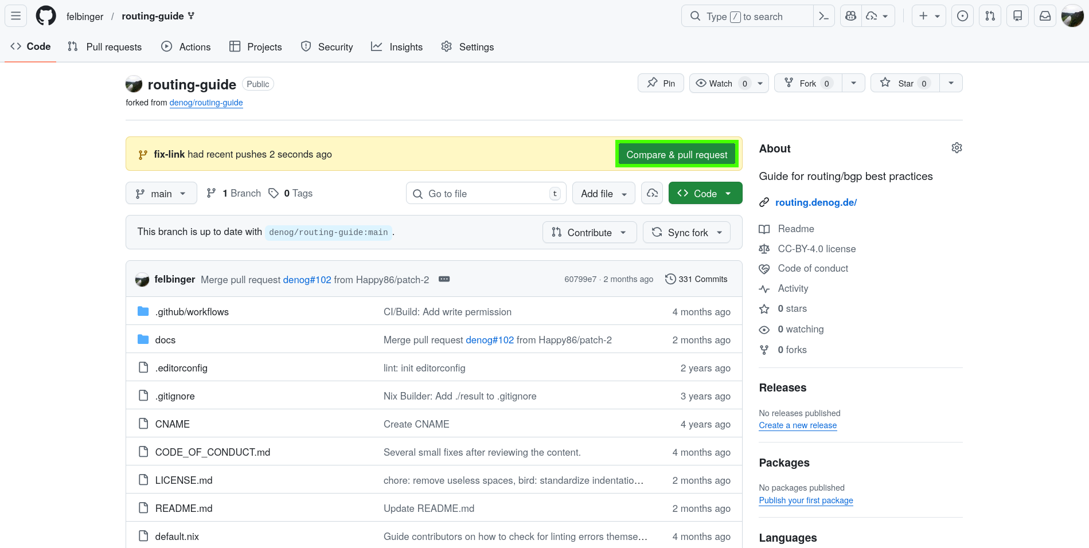Open the hamburger navigation menu
1089x548 pixels.
click(x=16, y=16)
